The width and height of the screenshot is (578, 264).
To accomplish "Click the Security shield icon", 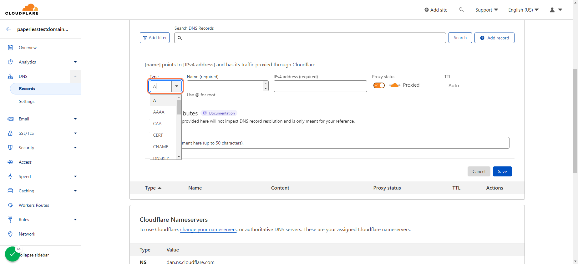I will tap(10, 148).
